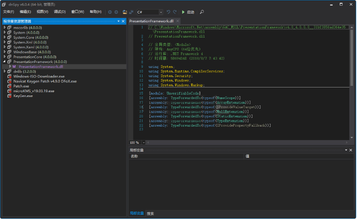Switch to the 搜索 bottom tab
Image resolution: width=357 pixels, height=220 pixels.
[150, 214]
